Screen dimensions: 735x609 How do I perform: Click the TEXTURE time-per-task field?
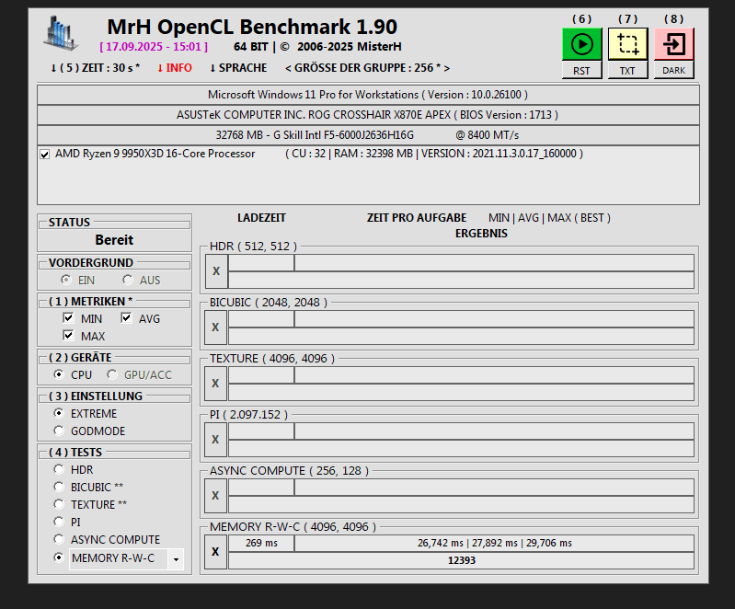495,375
